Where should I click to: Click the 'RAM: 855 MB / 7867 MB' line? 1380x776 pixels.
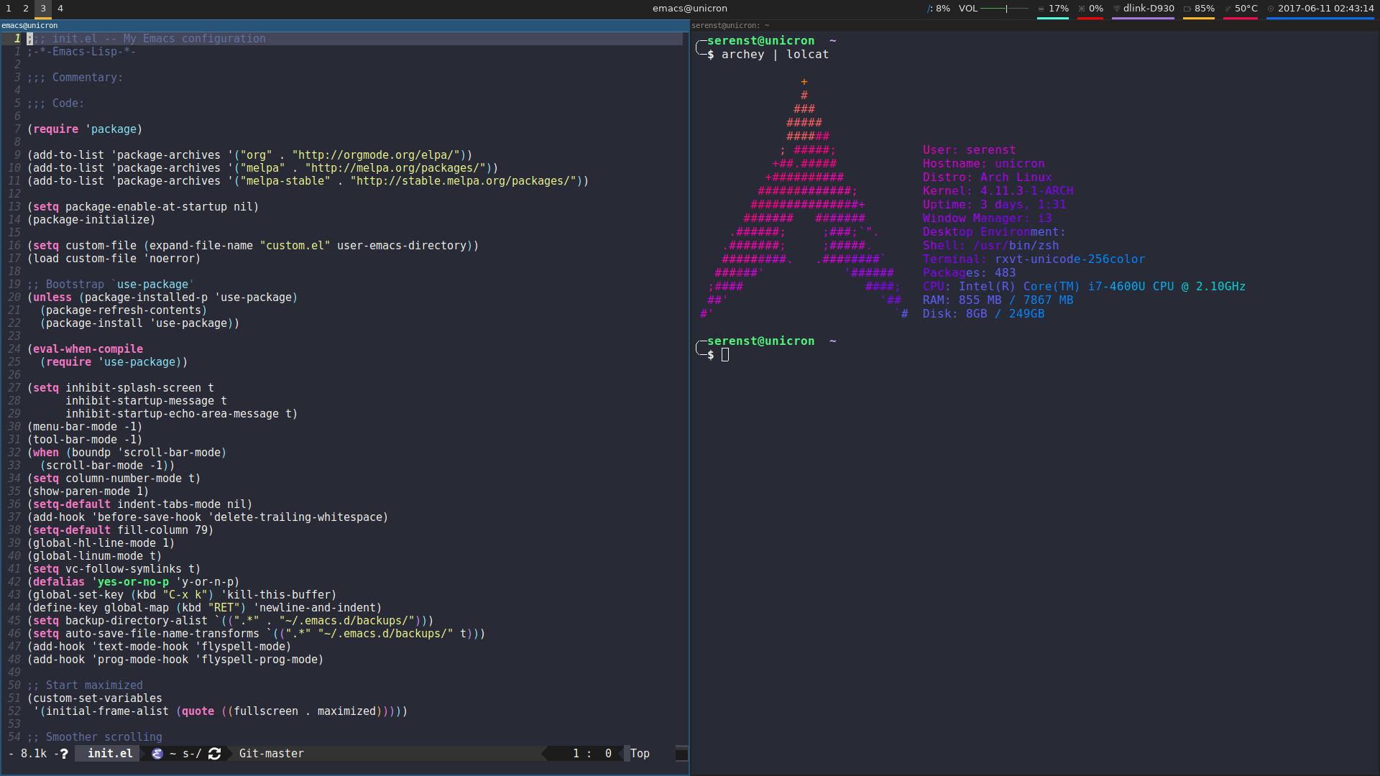998,300
